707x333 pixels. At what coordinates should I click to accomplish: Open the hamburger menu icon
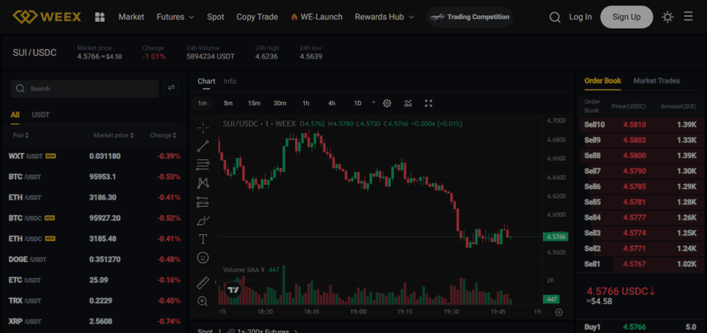[688, 17]
